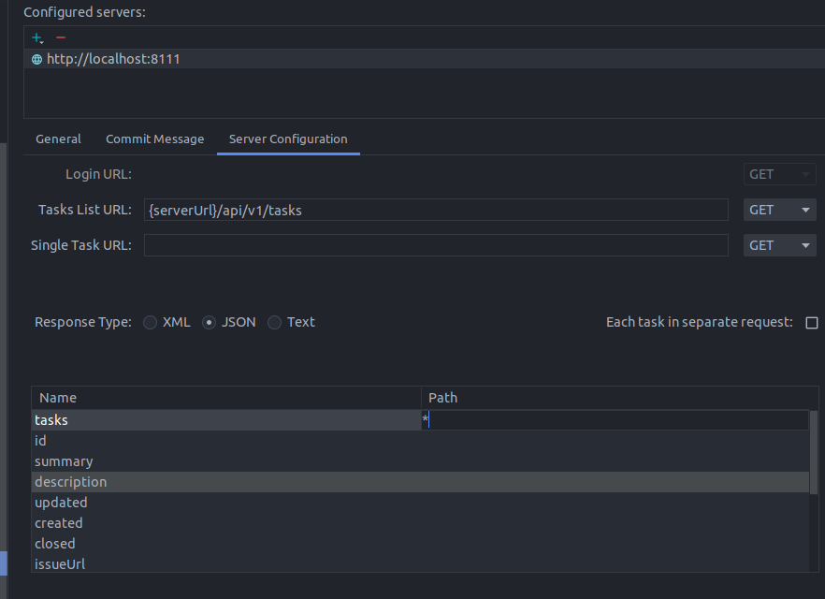Switch to the General tab
This screenshot has height=599, width=825.
[58, 139]
